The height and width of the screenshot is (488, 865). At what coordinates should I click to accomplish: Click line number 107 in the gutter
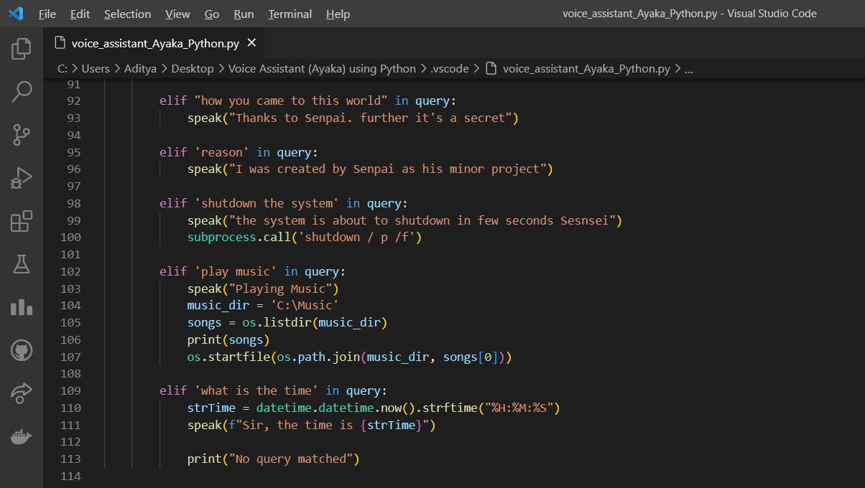click(70, 357)
